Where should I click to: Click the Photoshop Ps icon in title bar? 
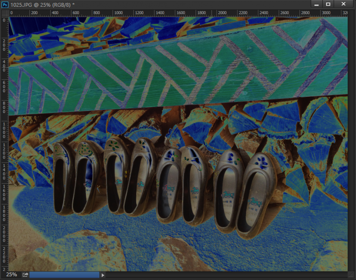pos(5,4)
